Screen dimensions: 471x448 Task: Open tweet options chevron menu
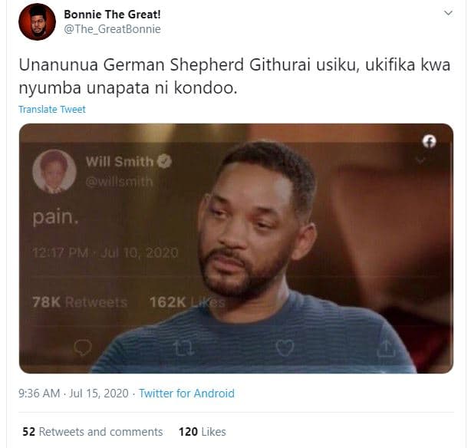coord(448,13)
